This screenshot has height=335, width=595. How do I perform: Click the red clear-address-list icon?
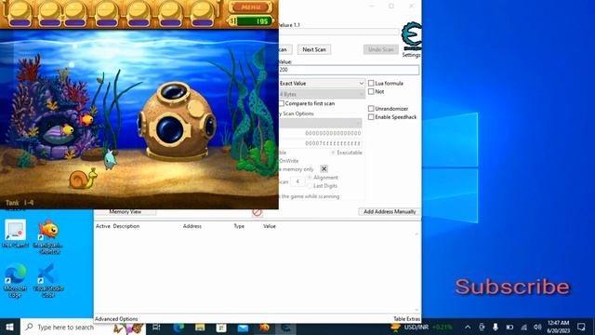[257, 212]
